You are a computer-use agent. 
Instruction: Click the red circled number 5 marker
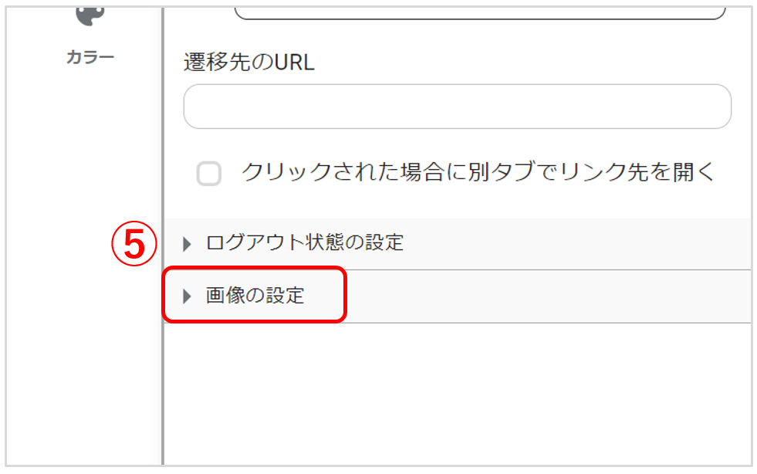coord(134,243)
